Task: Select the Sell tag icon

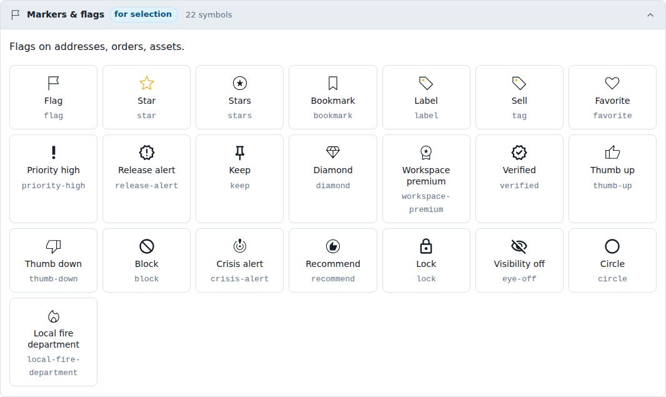Action: click(x=519, y=83)
